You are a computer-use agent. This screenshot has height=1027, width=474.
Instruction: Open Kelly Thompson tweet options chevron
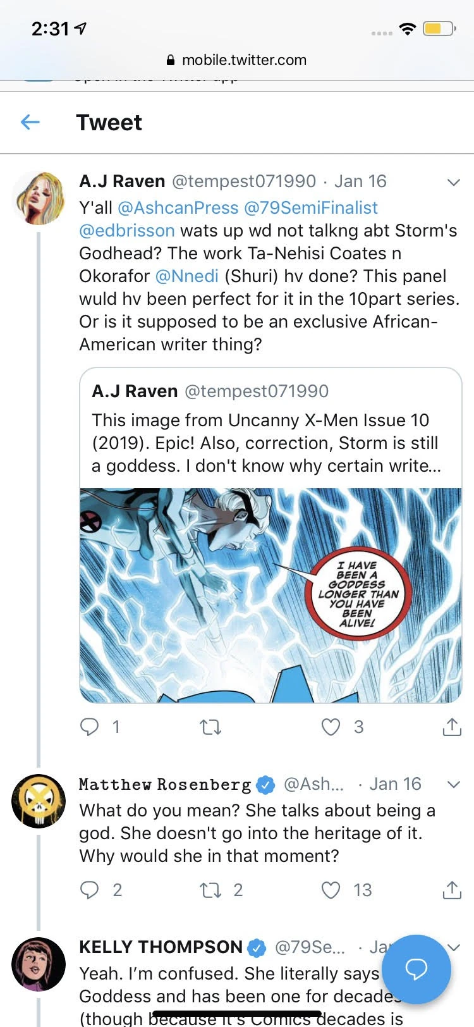[453, 947]
